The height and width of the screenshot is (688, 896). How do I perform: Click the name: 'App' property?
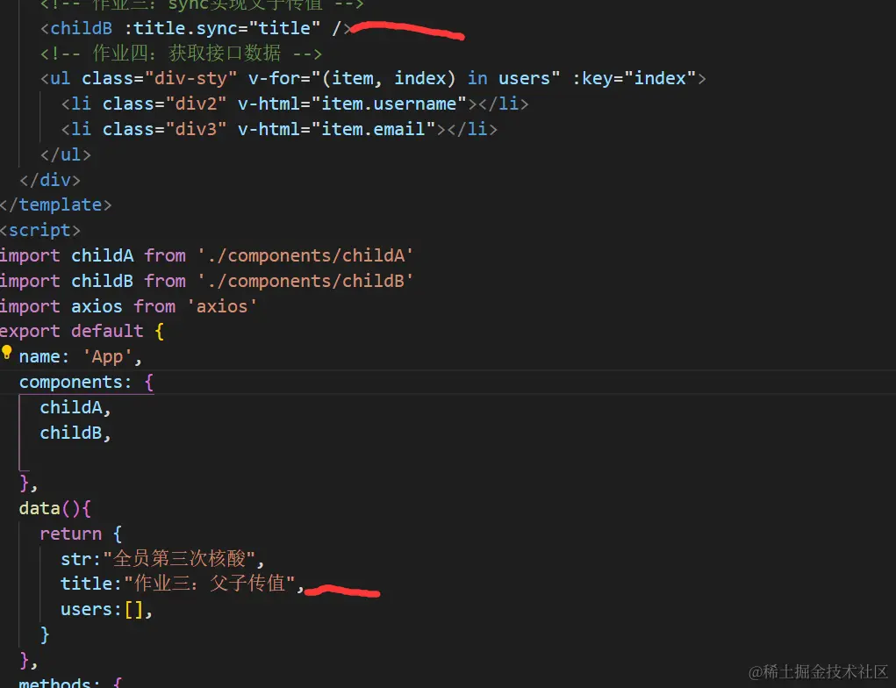(x=81, y=356)
